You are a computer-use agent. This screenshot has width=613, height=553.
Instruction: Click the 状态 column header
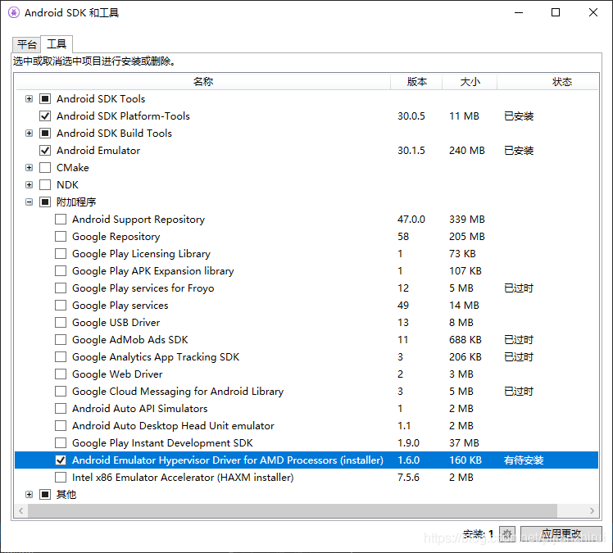point(547,82)
